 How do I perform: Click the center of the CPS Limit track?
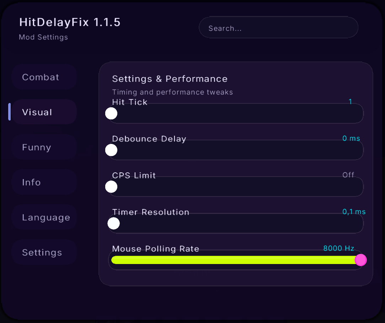236,187
